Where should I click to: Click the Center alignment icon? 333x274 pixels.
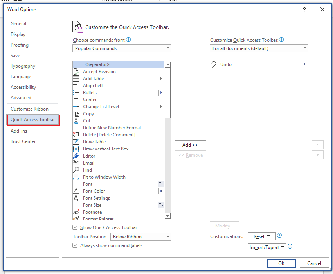click(76, 99)
